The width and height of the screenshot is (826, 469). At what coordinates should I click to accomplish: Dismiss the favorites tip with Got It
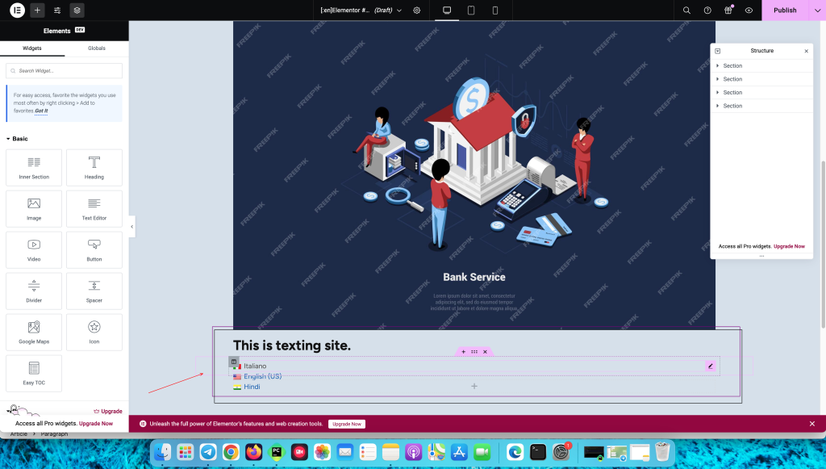click(x=41, y=111)
